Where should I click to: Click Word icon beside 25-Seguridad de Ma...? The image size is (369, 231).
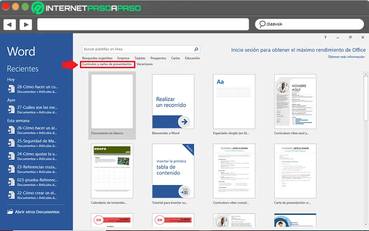pyautogui.click(x=11, y=143)
